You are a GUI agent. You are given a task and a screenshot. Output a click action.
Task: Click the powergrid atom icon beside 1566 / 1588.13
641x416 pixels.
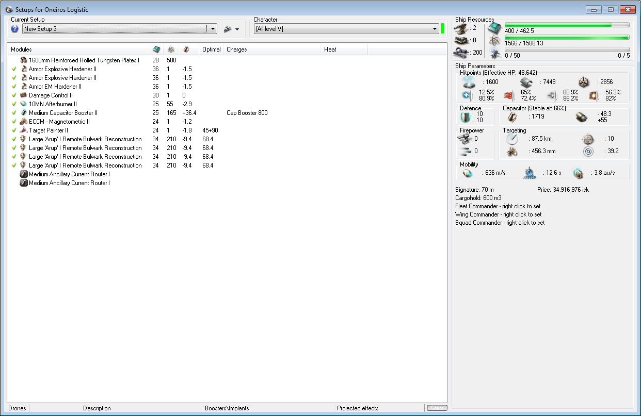(494, 41)
